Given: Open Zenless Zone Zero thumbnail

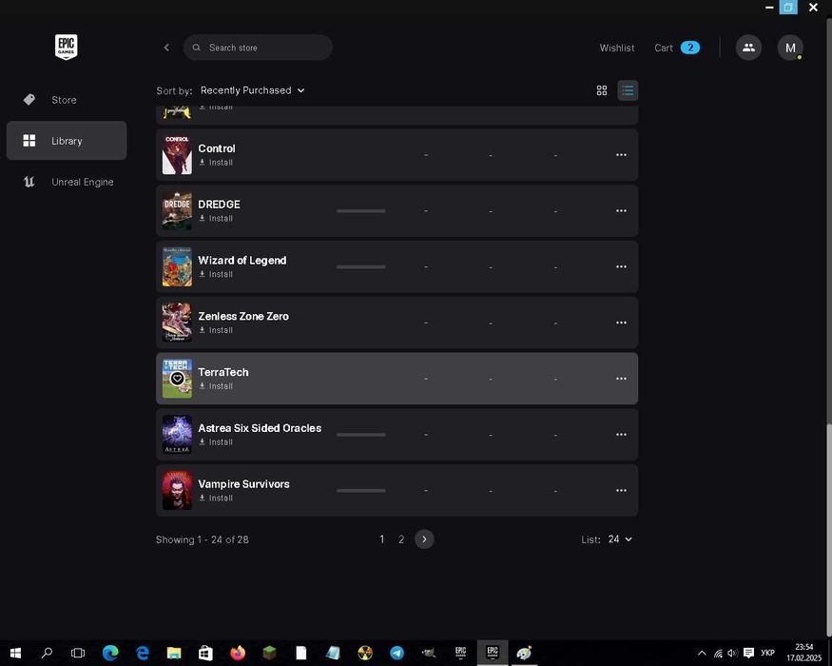Looking at the screenshot, I should coord(177,323).
